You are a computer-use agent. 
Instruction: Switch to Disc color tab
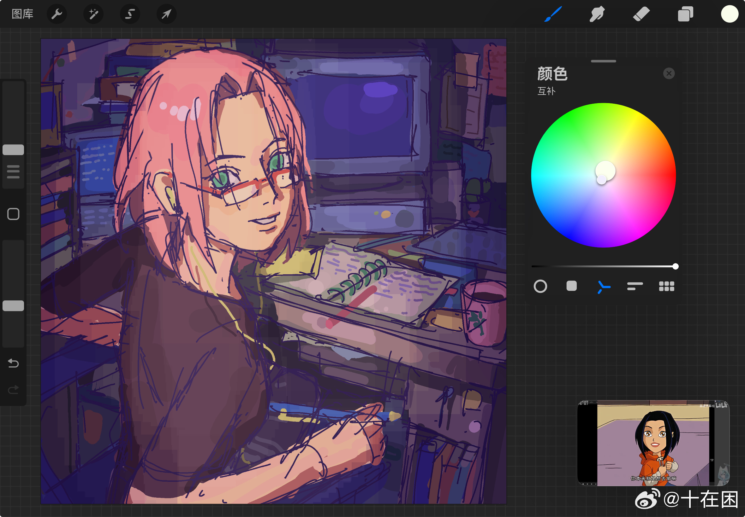pyautogui.click(x=540, y=286)
